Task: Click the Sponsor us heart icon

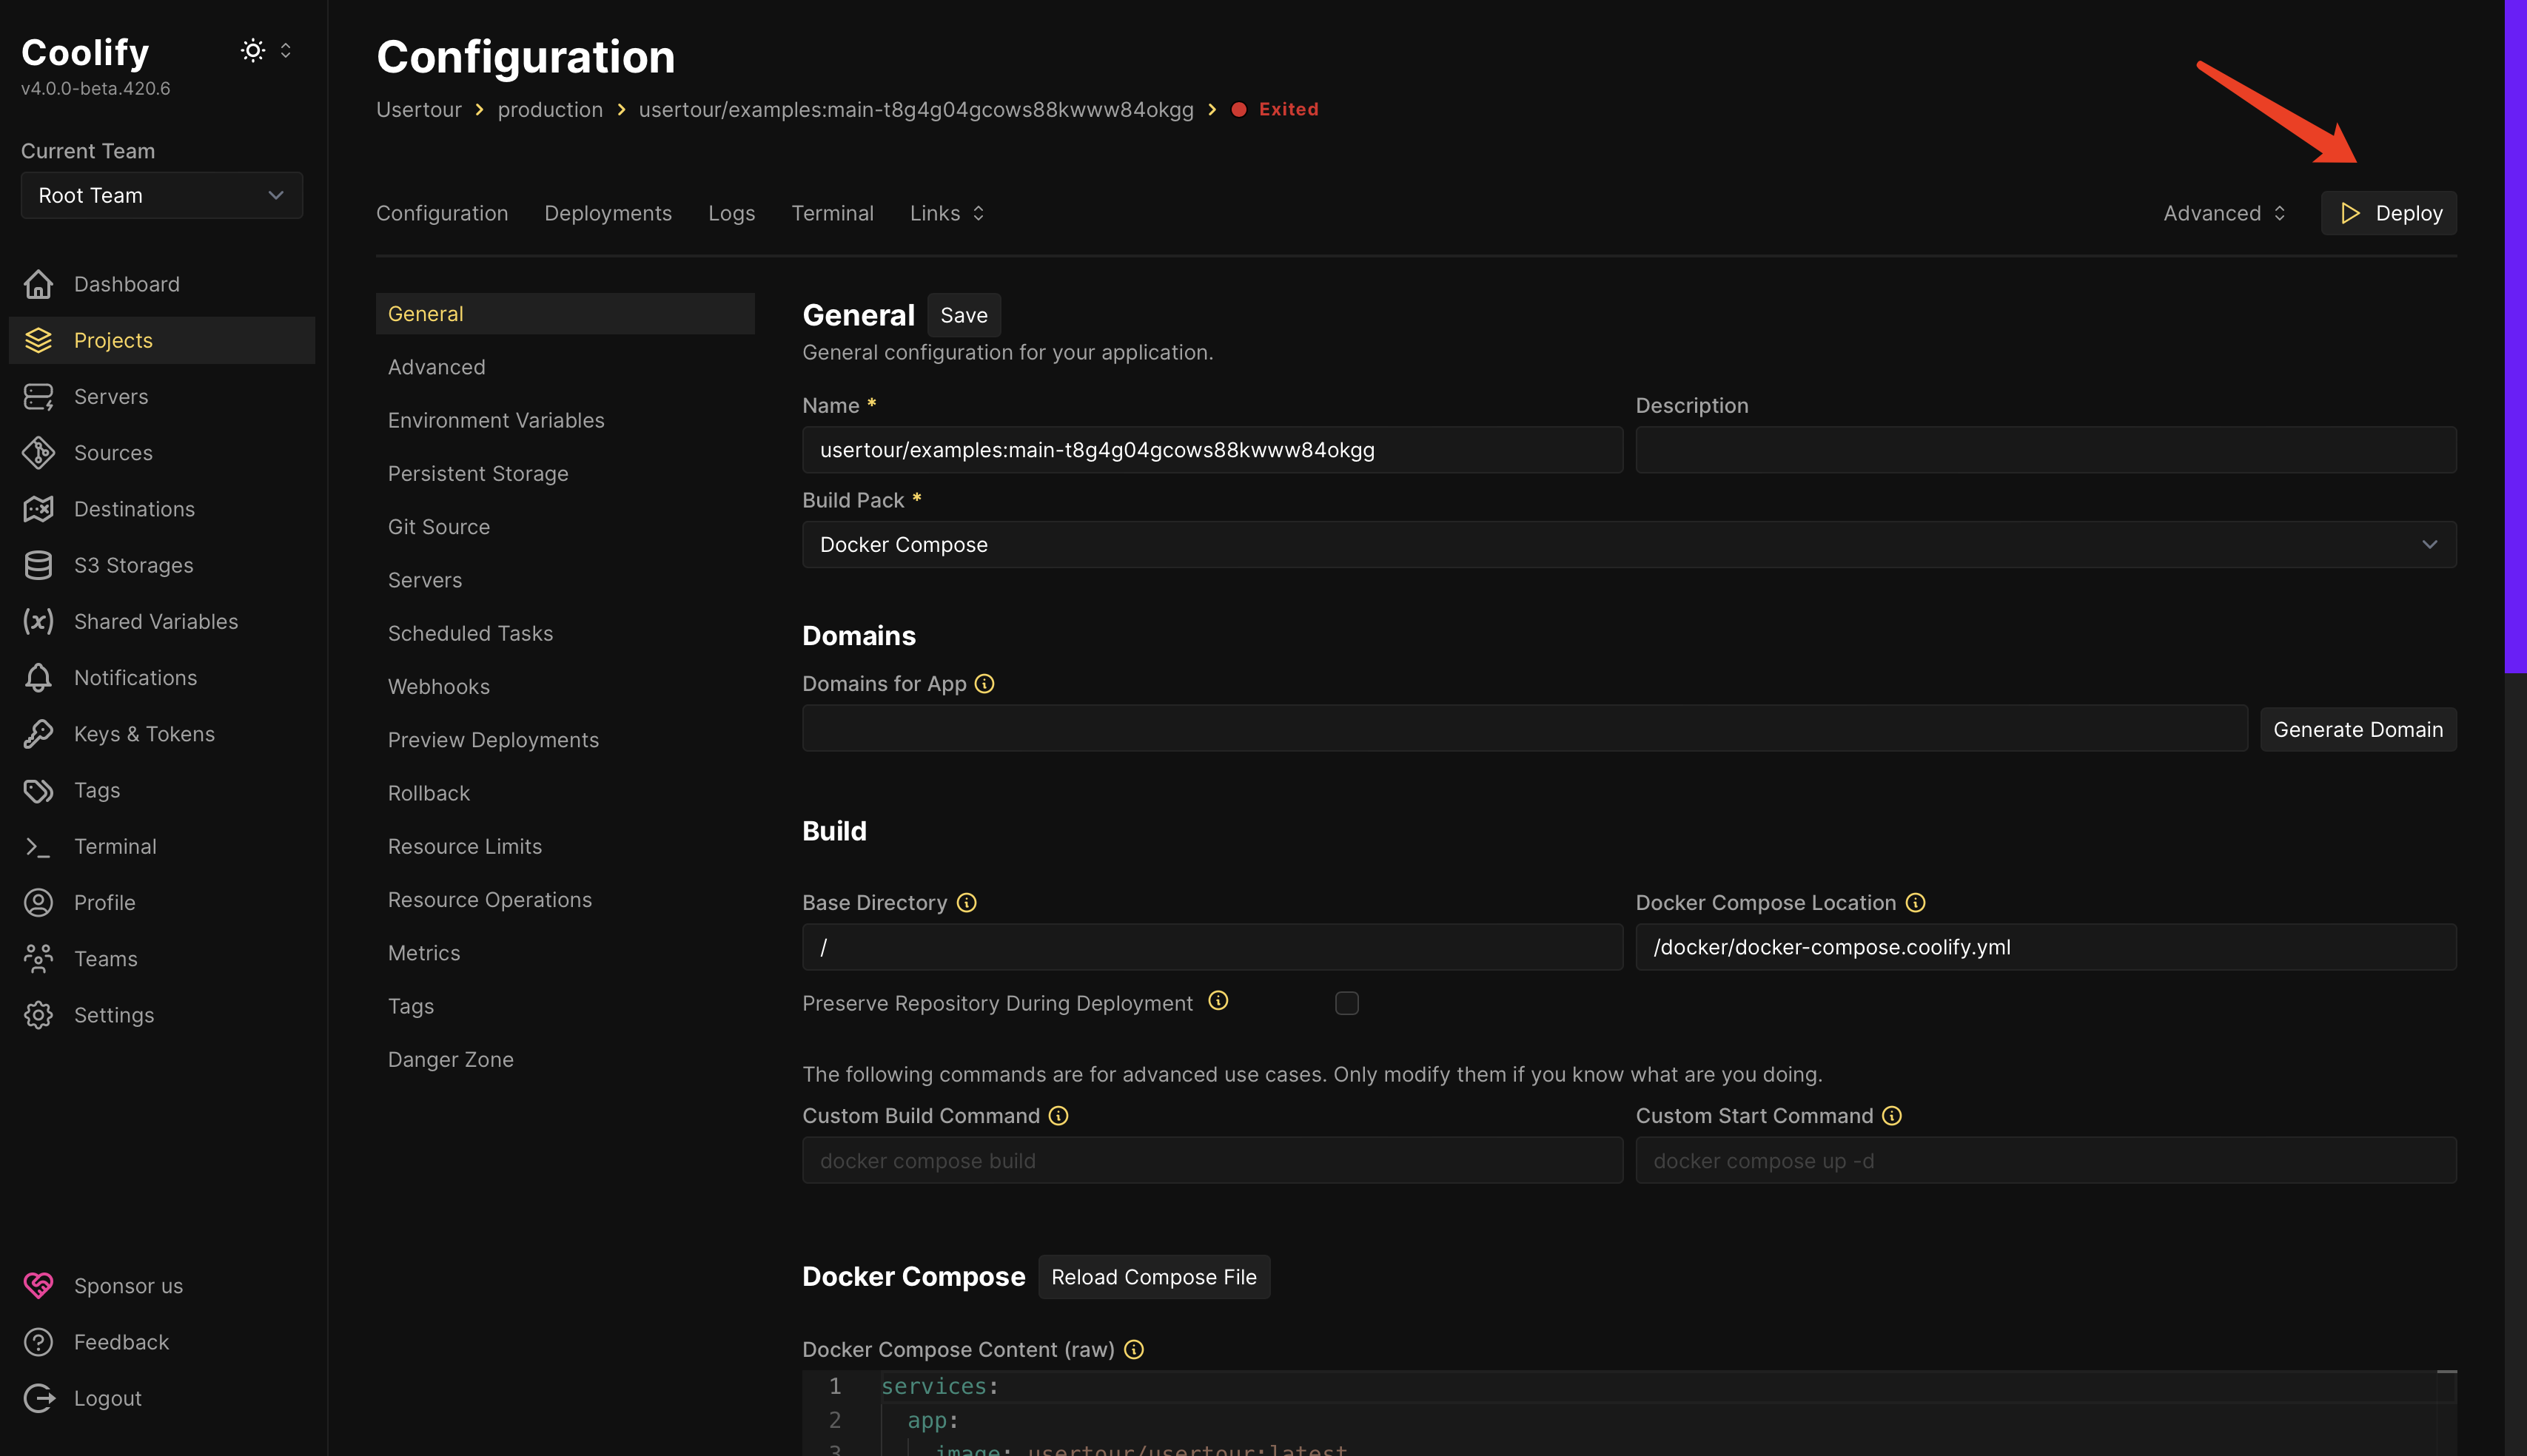Action: point(38,1286)
